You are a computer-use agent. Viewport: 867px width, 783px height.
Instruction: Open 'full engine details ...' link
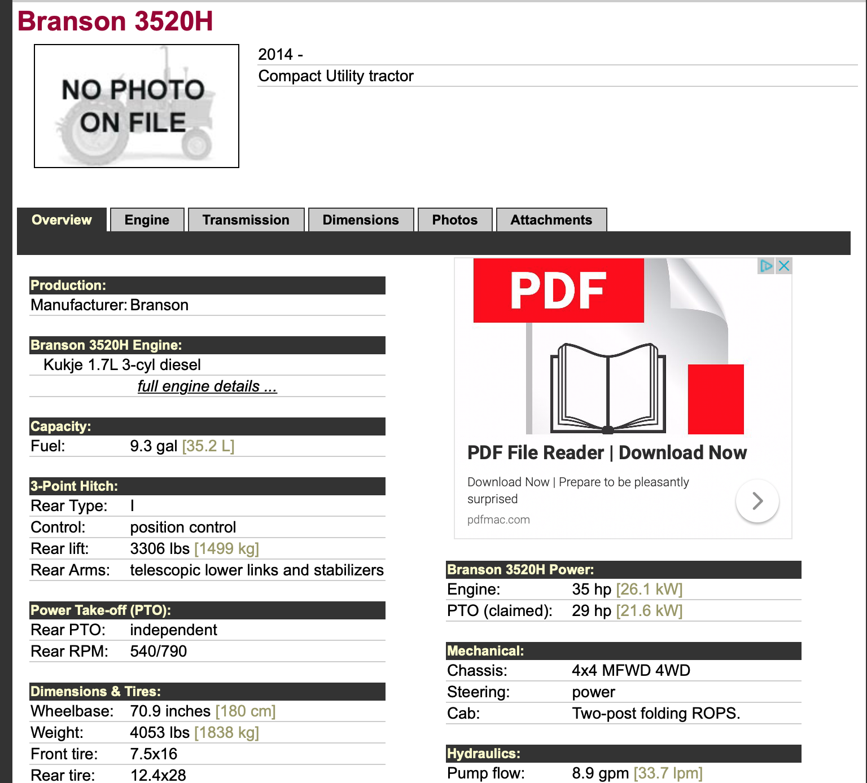(x=207, y=386)
